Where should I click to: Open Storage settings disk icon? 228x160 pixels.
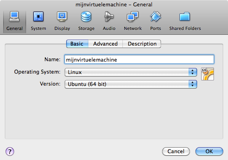click(x=86, y=16)
